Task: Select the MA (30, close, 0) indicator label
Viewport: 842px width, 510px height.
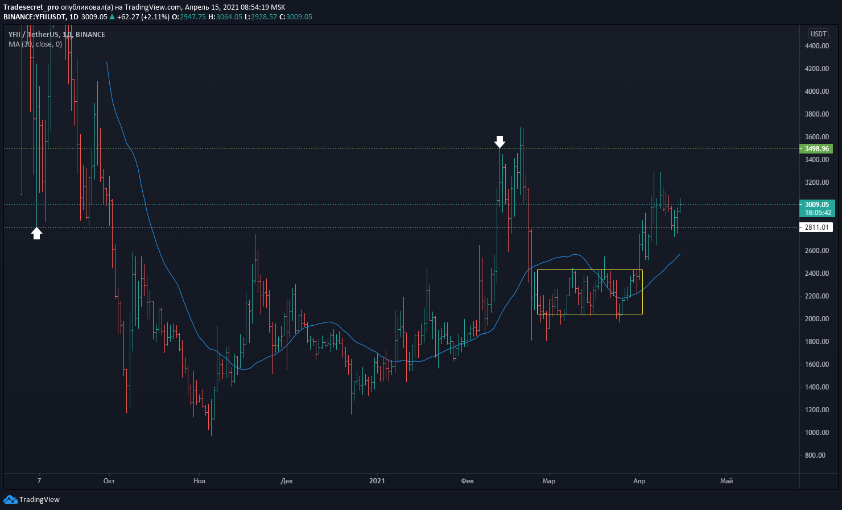Action: [35, 44]
